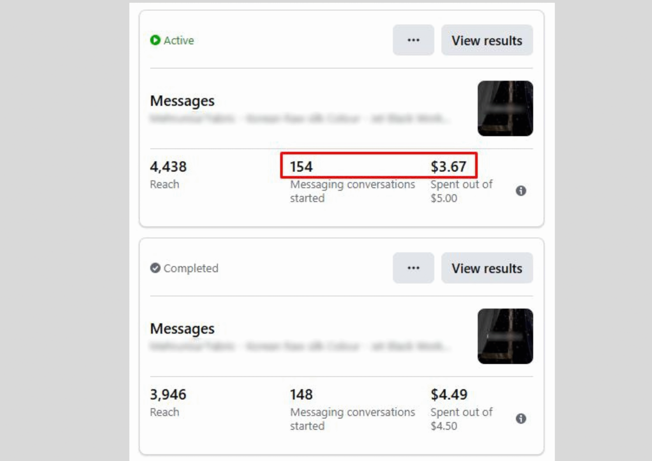
Task: Click the green Active status icon
Action: click(x=155, y=40)
